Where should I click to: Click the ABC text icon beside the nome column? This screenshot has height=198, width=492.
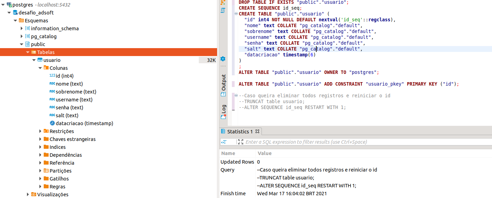click(x=52, y=84)
